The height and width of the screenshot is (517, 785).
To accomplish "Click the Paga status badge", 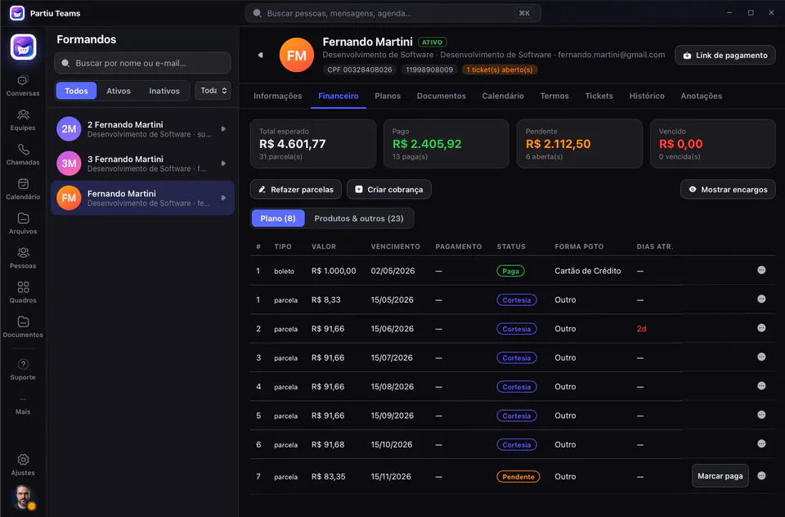I will click(x=510, y=271).
